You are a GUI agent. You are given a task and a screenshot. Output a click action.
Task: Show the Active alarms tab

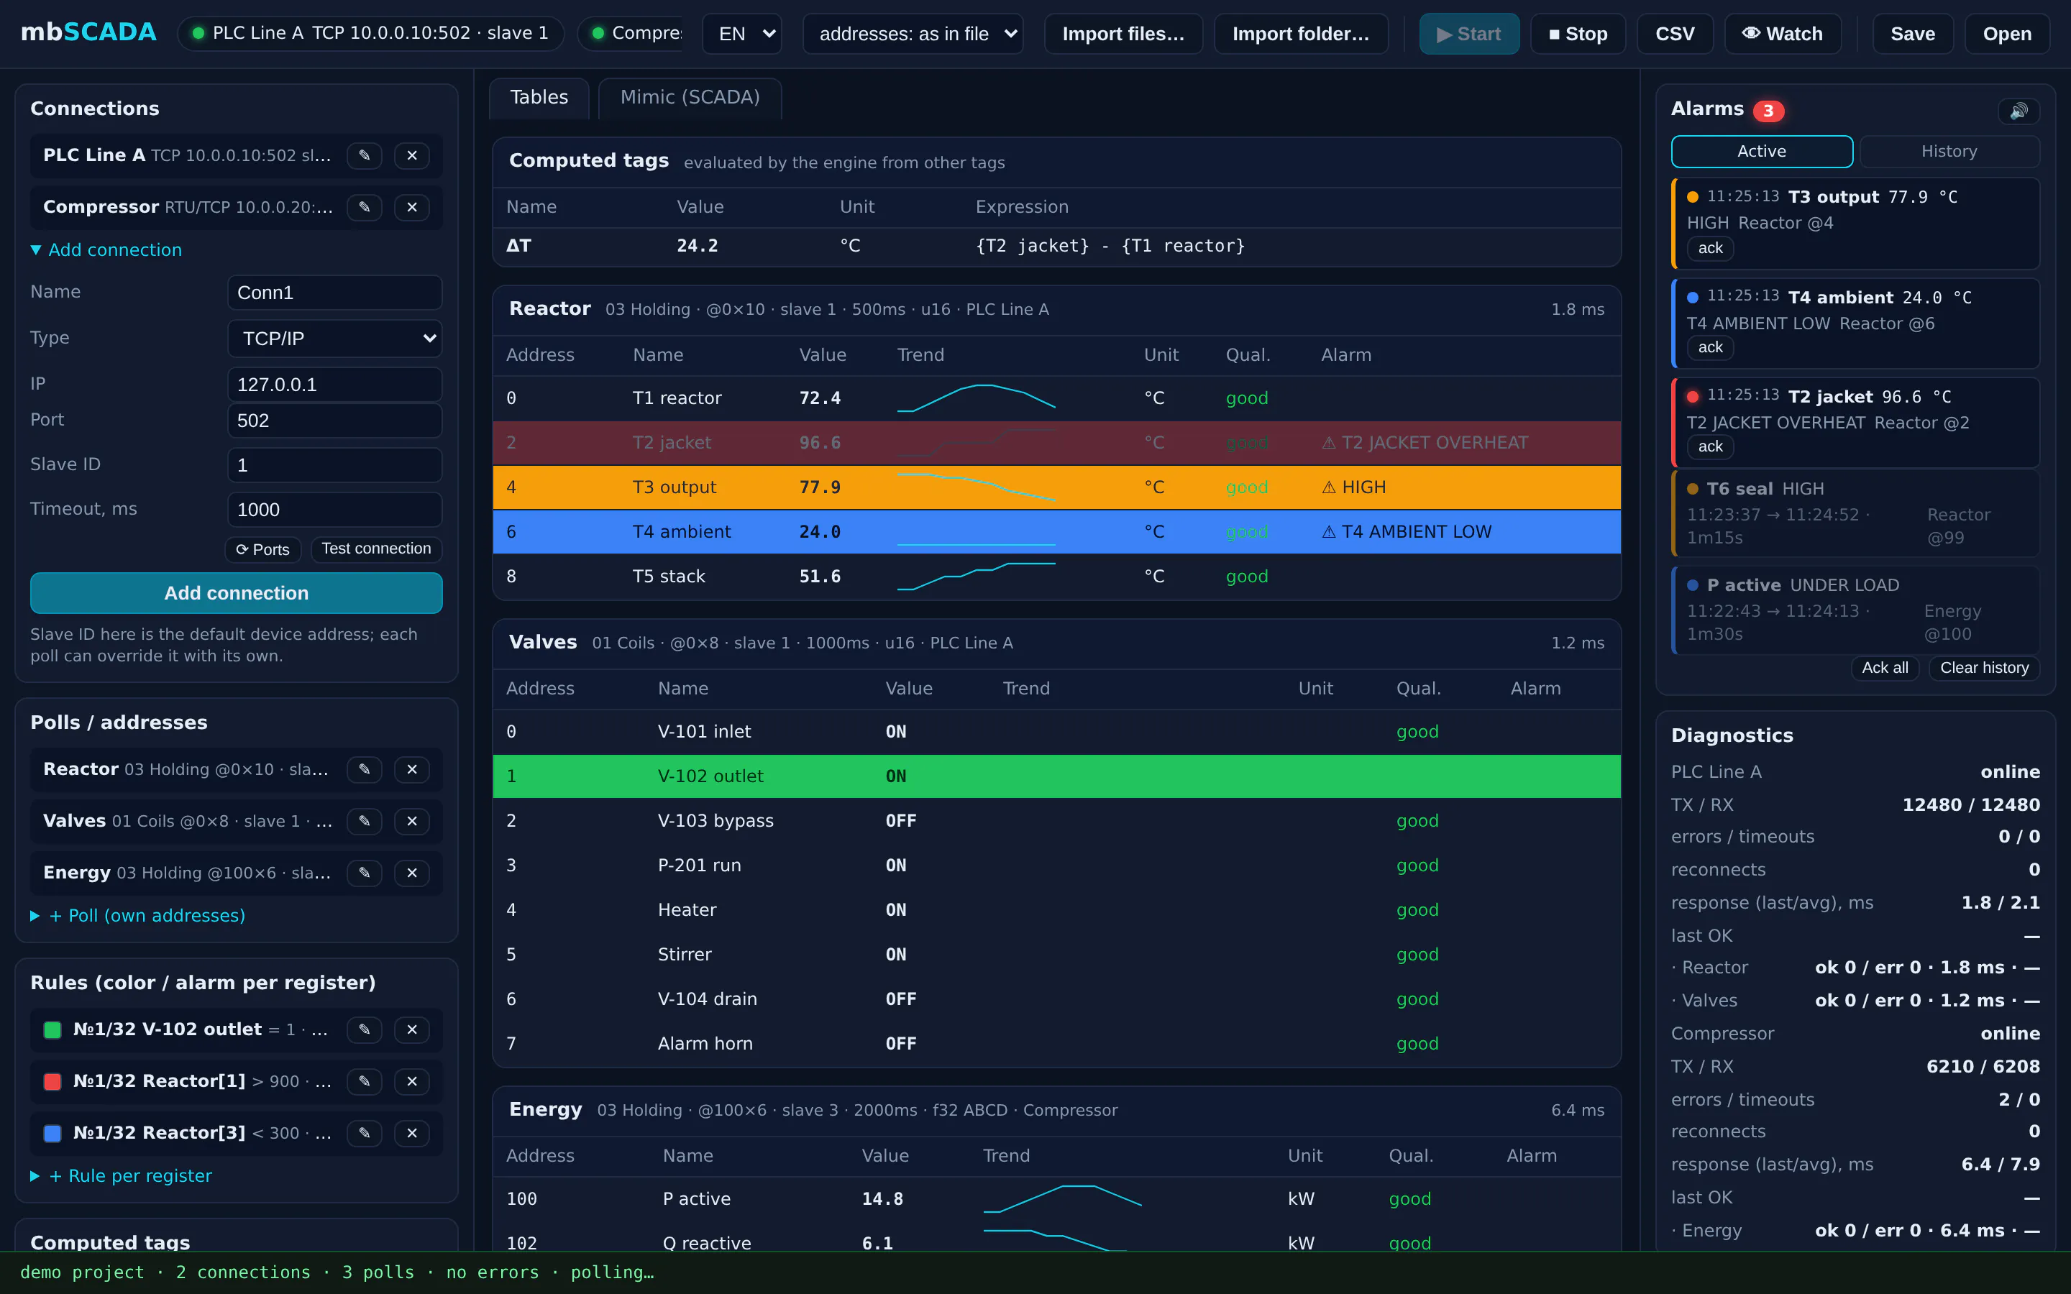[x=1762, y=152]
